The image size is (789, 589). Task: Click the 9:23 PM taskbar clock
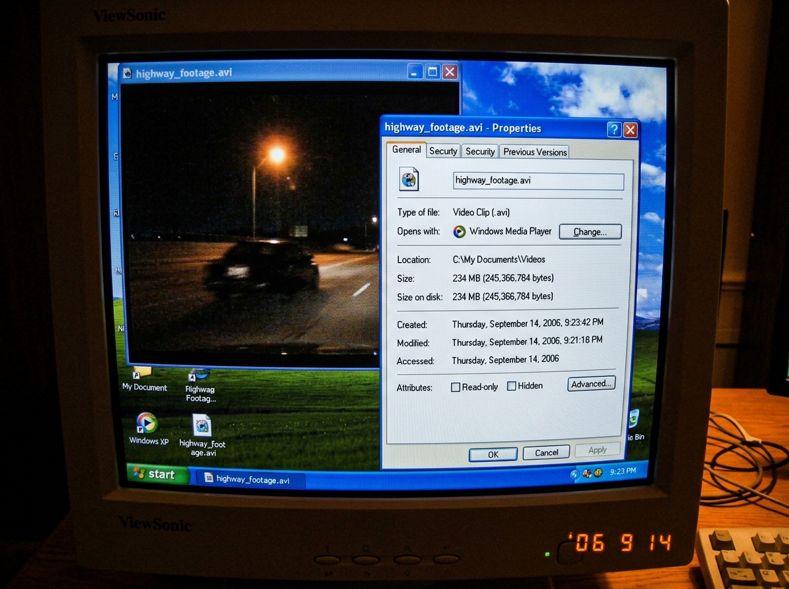coord(623,471)
